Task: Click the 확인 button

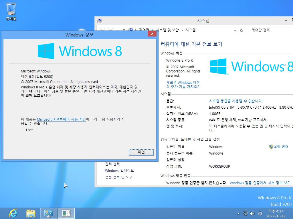Action: [x=141, y=152]
